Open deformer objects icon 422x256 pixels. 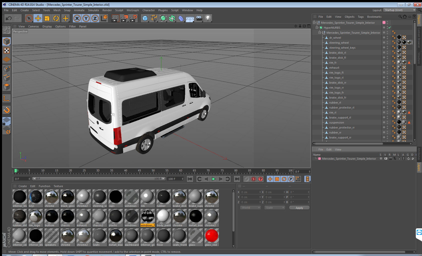click(181, 18)
